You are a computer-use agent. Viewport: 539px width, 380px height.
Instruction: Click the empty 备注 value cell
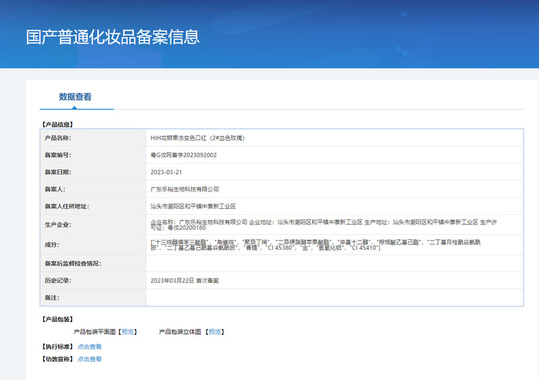[x=334, y=297]
